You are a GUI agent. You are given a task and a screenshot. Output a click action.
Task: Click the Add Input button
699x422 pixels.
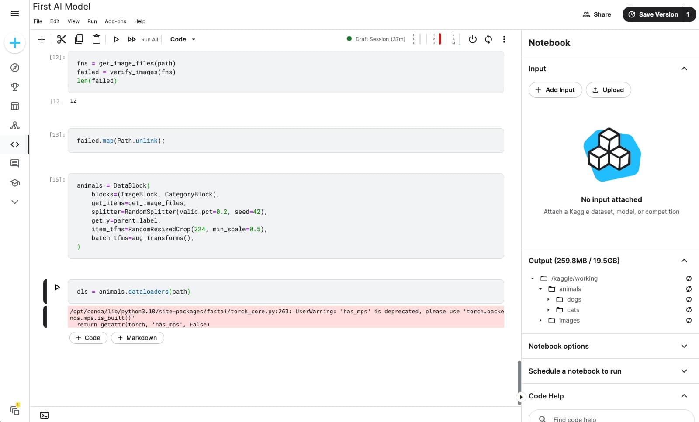(555, 90)
